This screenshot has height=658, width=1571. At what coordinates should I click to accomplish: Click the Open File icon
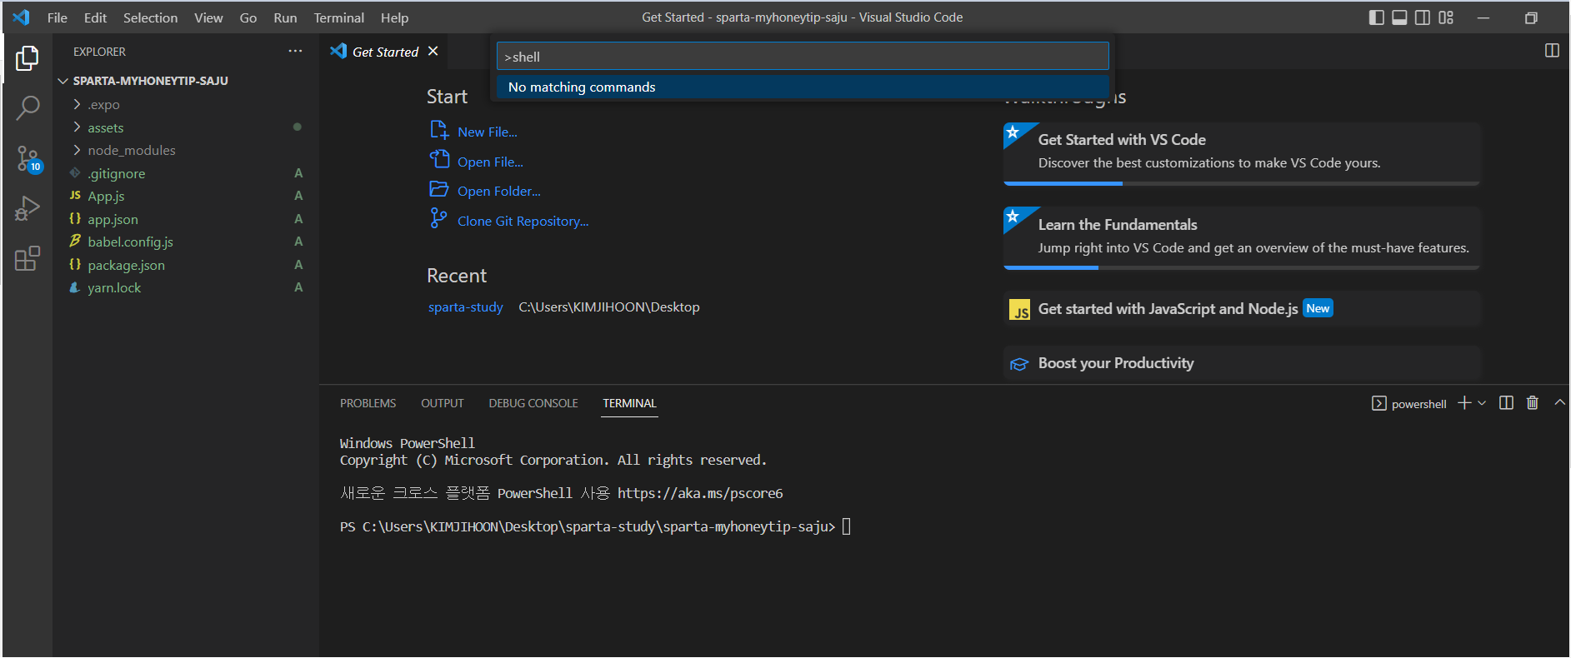[x=439, y=159]
